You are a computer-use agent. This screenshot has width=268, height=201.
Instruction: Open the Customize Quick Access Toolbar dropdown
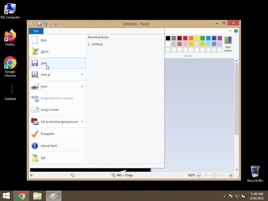pyautogui.click(x=56, y=24)
